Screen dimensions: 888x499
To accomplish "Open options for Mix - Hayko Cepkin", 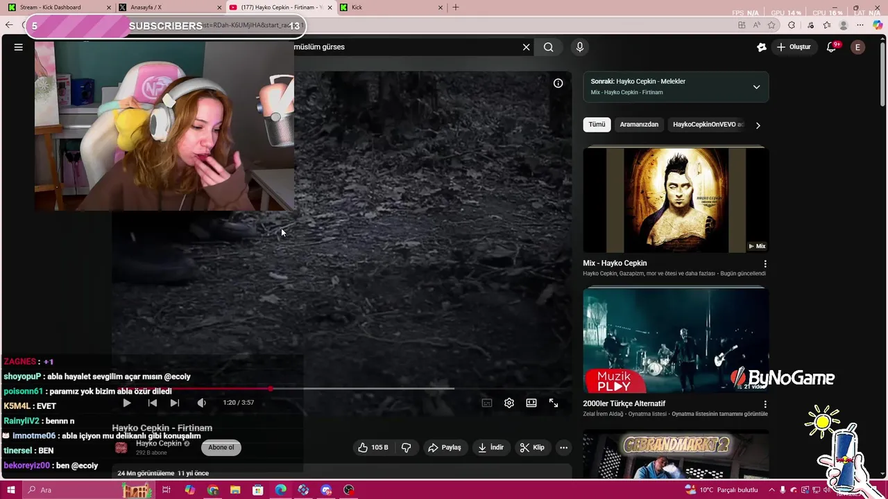I will pyautogui.click(x=765, y=264).
